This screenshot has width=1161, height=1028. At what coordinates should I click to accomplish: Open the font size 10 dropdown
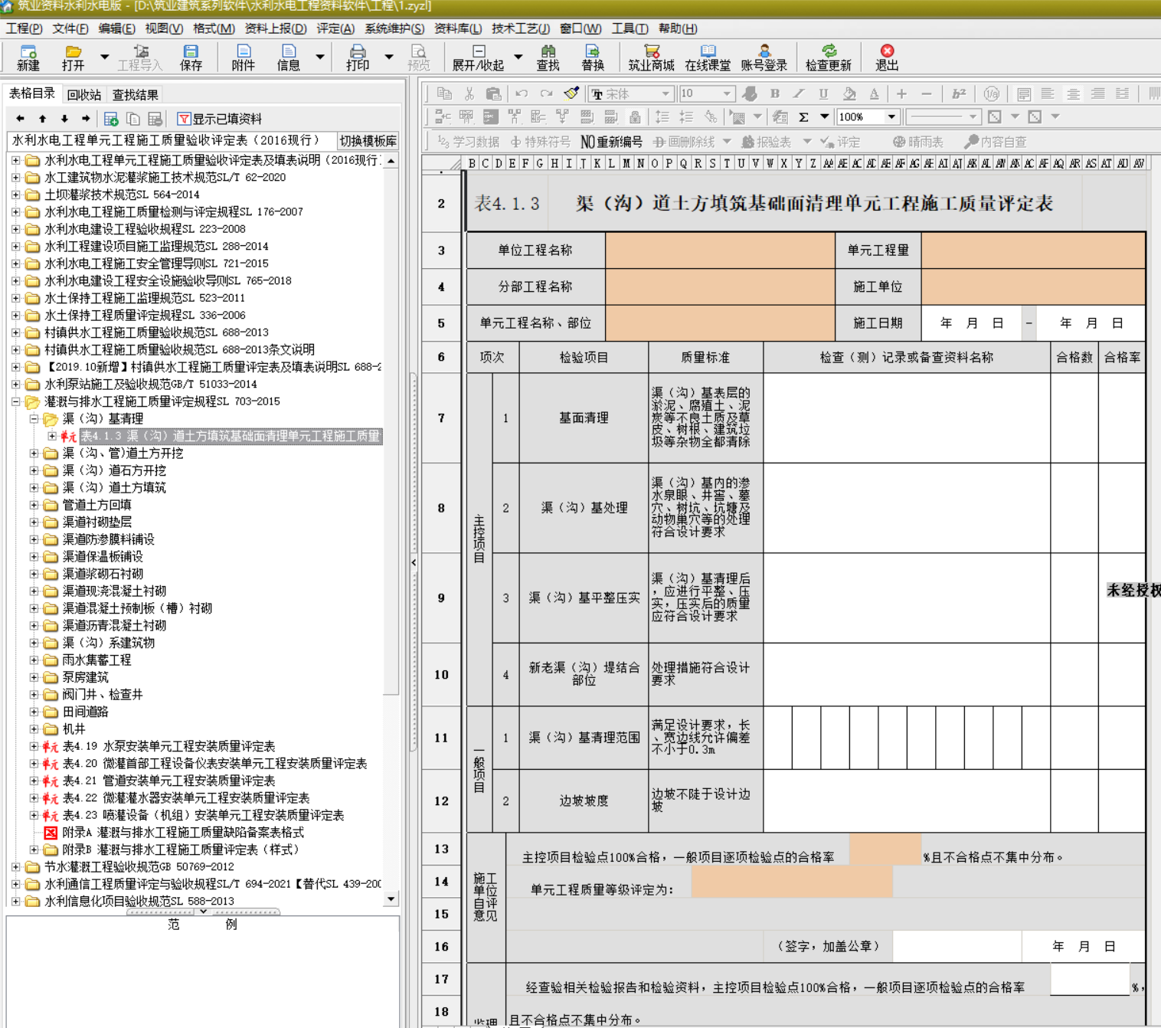pos(727,93)
